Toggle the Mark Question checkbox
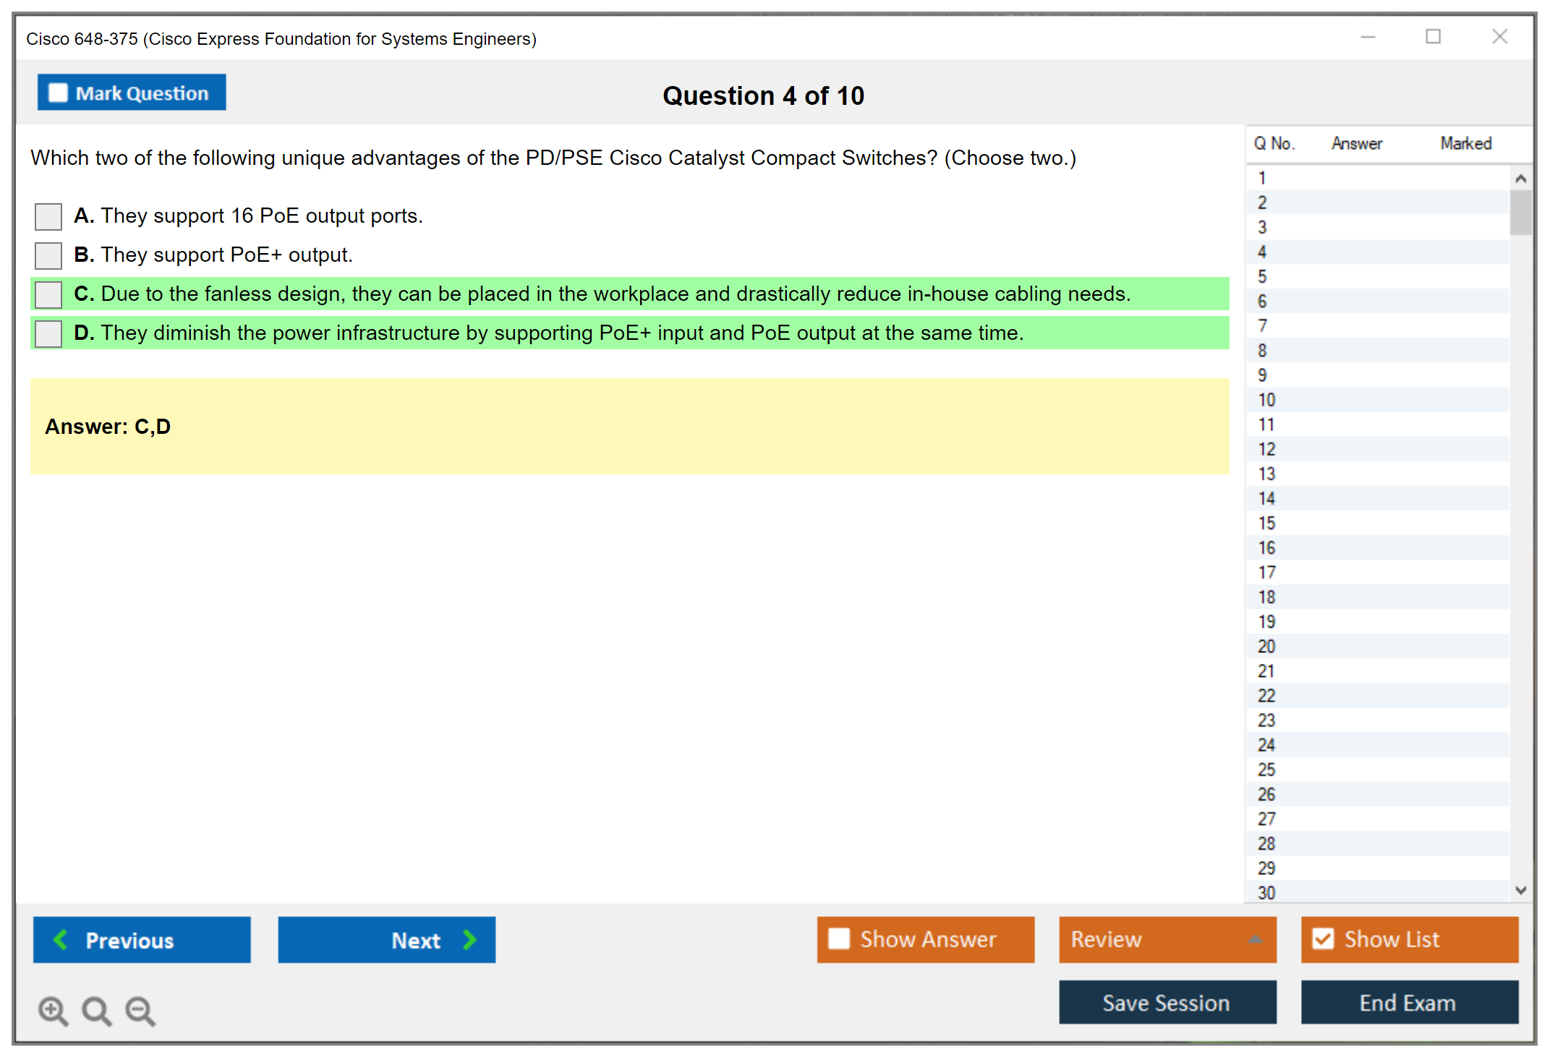The width and height of the screenshot is (1555, 1063). 58,93
